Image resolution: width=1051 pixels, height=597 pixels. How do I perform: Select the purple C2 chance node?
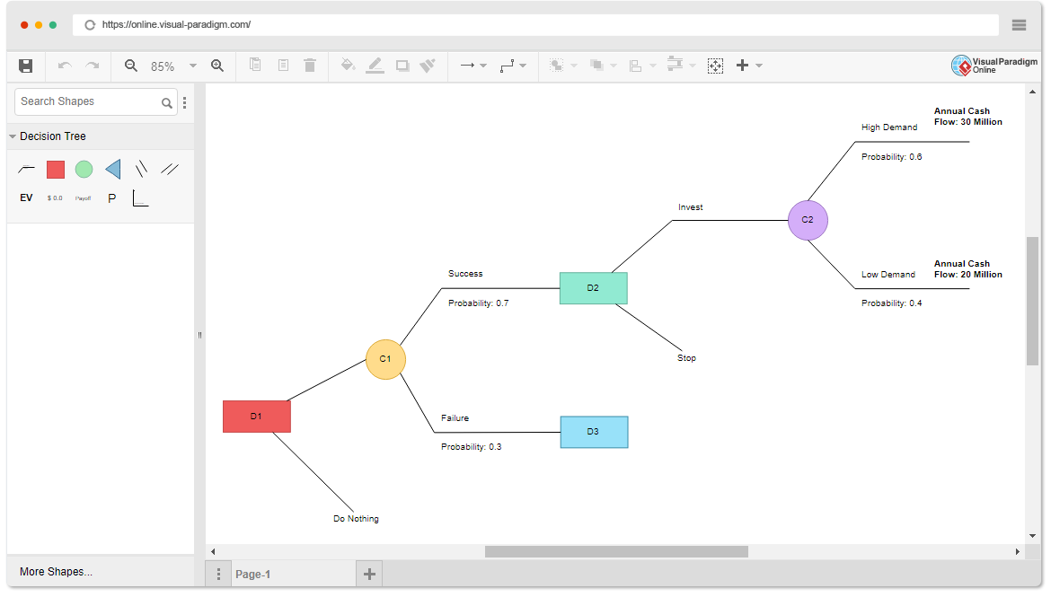(x=808, y=220)
